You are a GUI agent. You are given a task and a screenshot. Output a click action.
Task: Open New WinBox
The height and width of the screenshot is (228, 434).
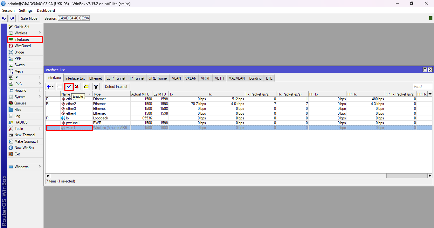click(24, 148)
